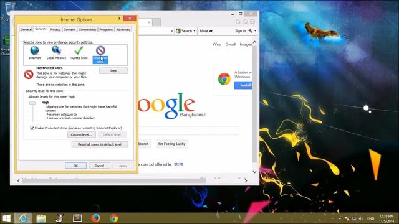The height and width of the screenshot is (224, 399).
Task: Select the Trusted sites zone checkmark
Action: (79, 50)
